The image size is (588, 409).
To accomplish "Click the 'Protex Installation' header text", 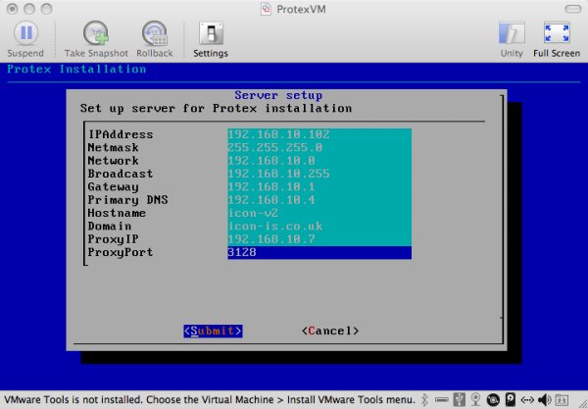I will [x=76, y=69].
